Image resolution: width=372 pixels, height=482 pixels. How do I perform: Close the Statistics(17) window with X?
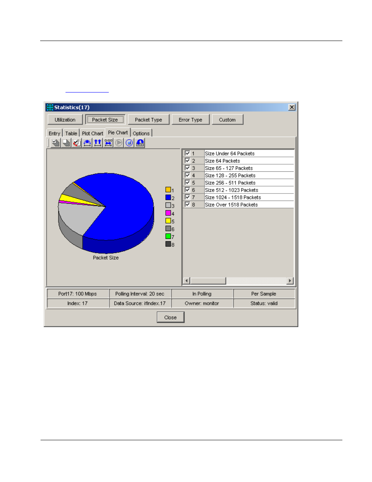[292, 107]
